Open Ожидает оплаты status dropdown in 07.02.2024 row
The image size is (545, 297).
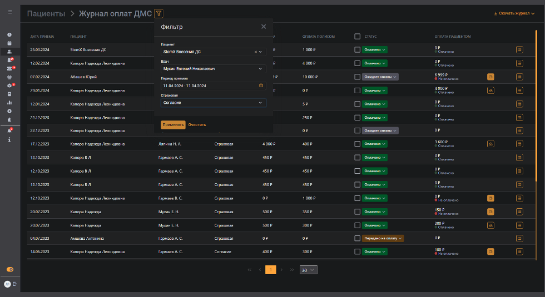pyautogui.click(x=380, y=77)
